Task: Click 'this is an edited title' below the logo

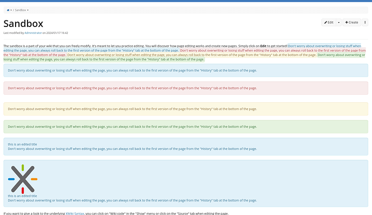Action: (22, 196)
